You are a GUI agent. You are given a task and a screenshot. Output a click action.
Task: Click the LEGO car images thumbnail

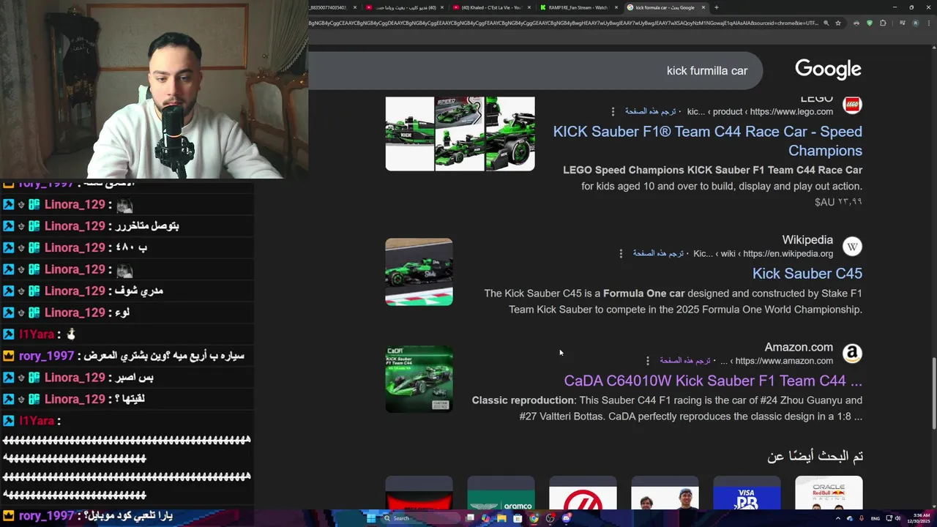[x=460, y=133]
